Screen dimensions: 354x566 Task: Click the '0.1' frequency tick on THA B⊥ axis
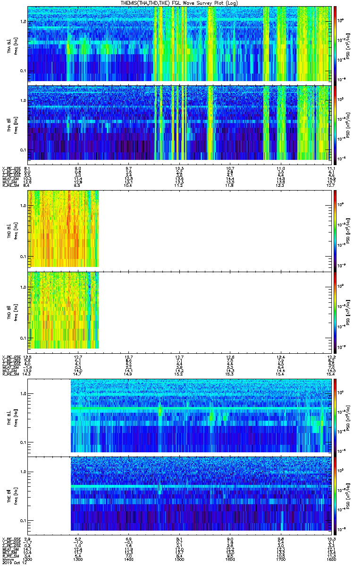pos(23,71)
